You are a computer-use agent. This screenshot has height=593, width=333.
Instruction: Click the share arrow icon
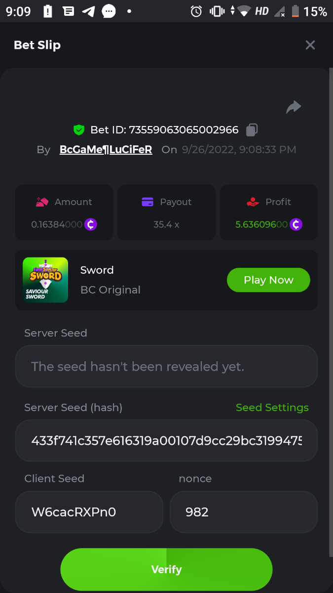pyautogui.click(x=294, y=107)
